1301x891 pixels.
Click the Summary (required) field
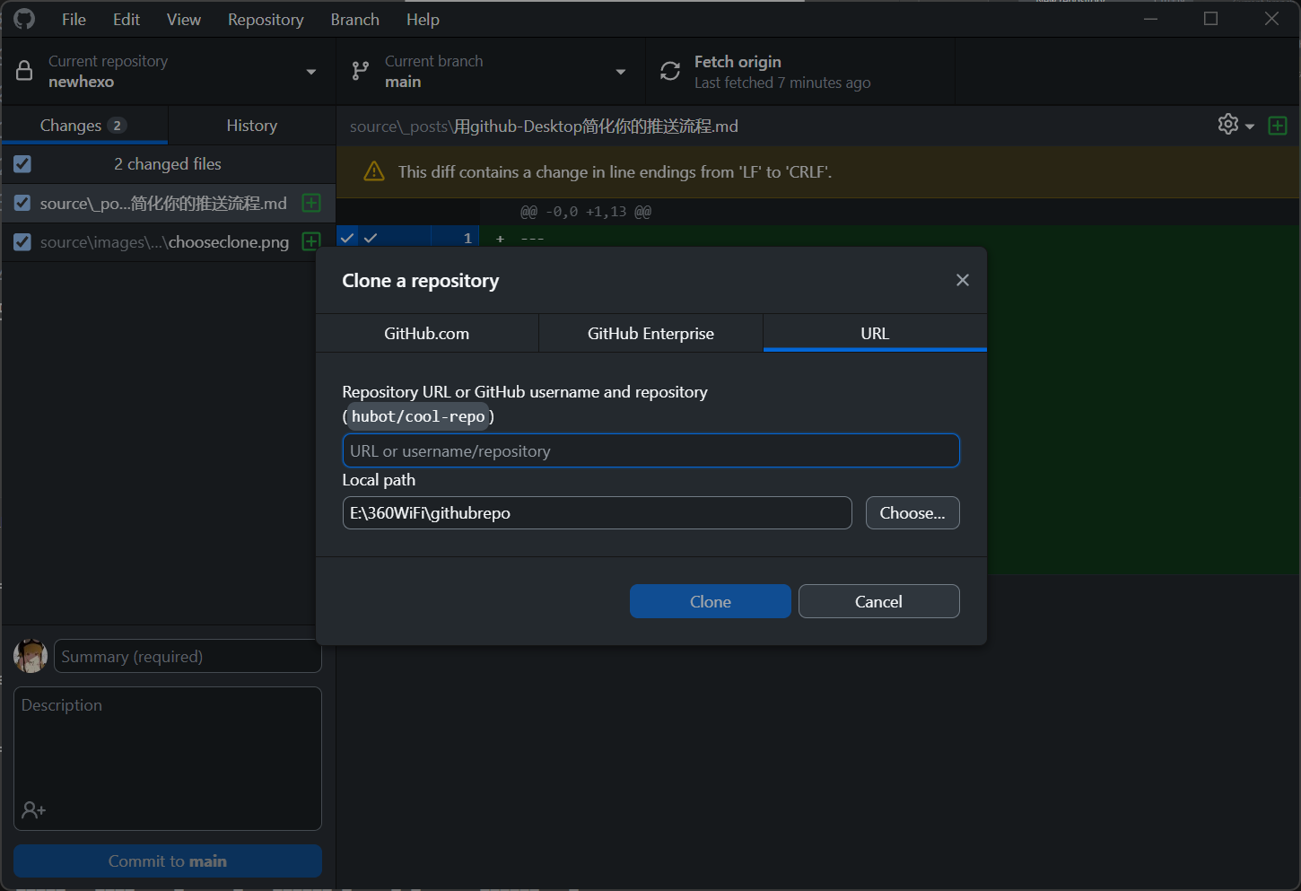[x=188, y=656]
